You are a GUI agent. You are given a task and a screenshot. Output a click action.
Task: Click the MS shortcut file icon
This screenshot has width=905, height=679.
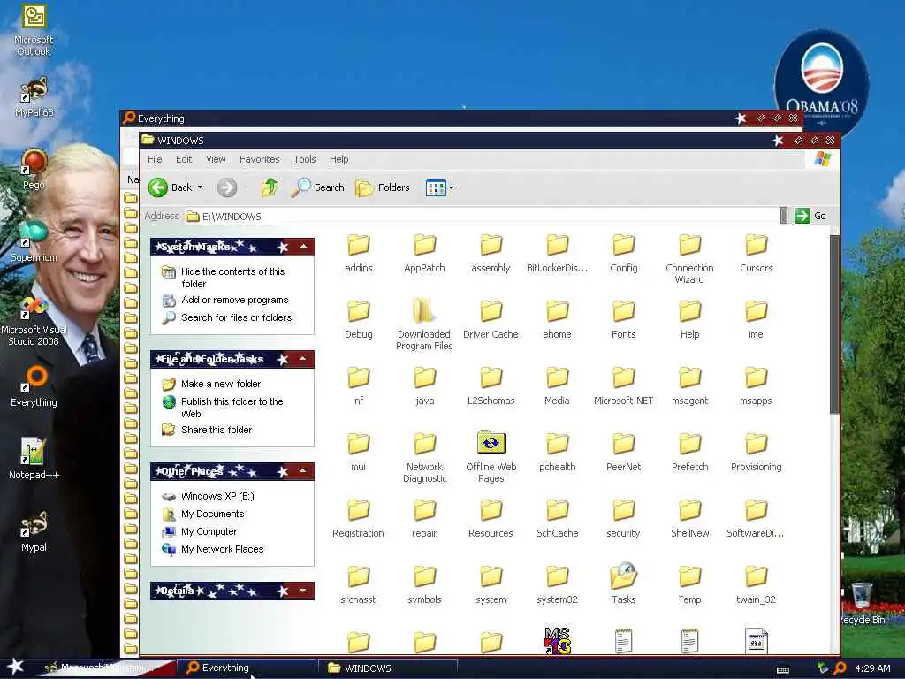pos(557,641)
